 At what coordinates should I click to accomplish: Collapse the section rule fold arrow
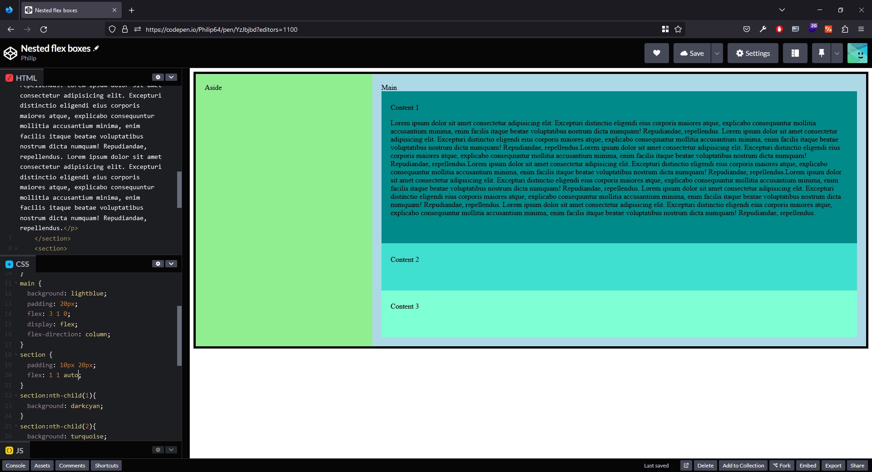point(16,355)
